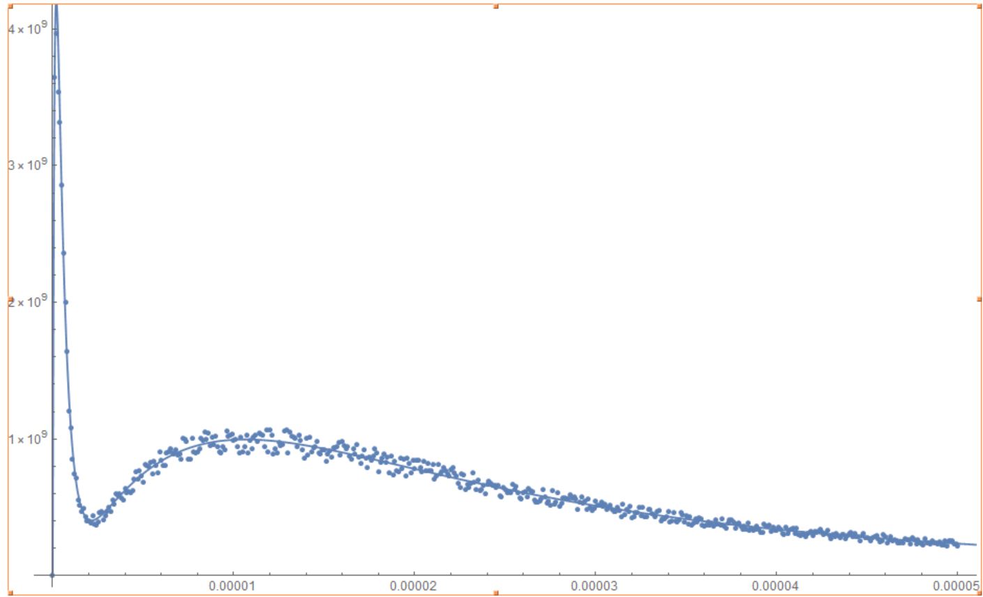The image size is (983, 597).
Task: Click the 0.00001 x-axis tick label
Action: pos(232,587)
